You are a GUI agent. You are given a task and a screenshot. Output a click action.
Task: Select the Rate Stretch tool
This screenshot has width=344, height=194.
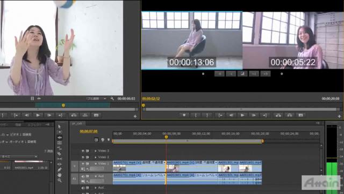click(x=59, y=148)
